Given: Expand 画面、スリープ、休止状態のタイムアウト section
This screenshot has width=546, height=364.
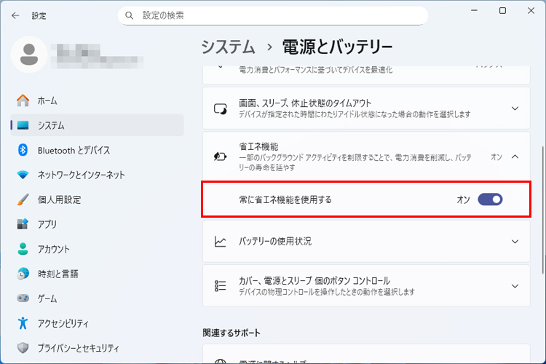Looking at the screenshot, I should [515, 108].
